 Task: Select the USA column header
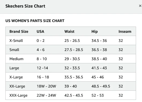[x=40, y=32]
